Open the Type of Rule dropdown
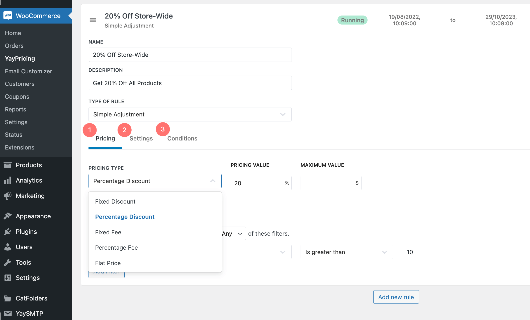Viewport: 530px width, 320px height. click(x=190, y=114)
